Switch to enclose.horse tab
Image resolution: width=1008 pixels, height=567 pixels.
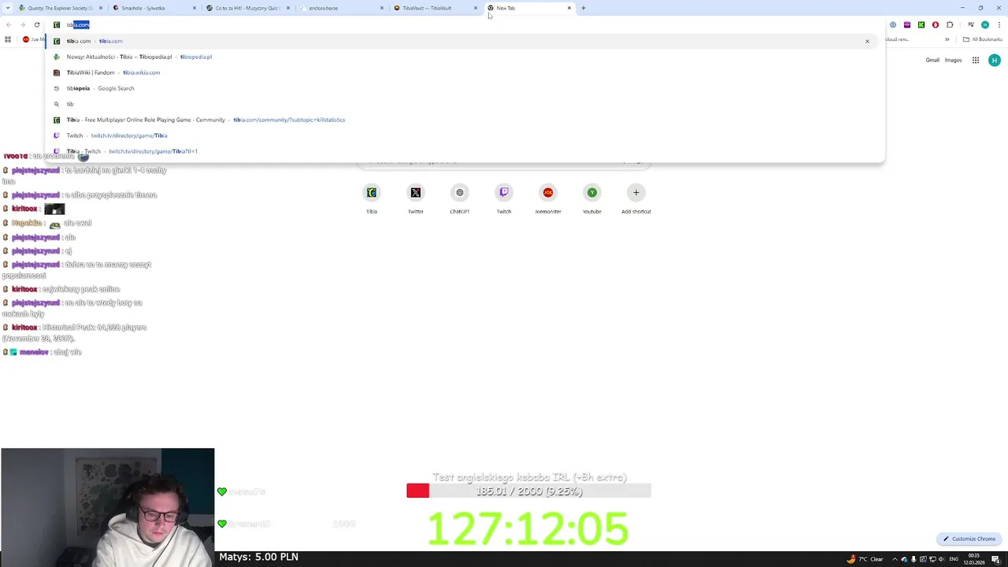click(340, 8)
